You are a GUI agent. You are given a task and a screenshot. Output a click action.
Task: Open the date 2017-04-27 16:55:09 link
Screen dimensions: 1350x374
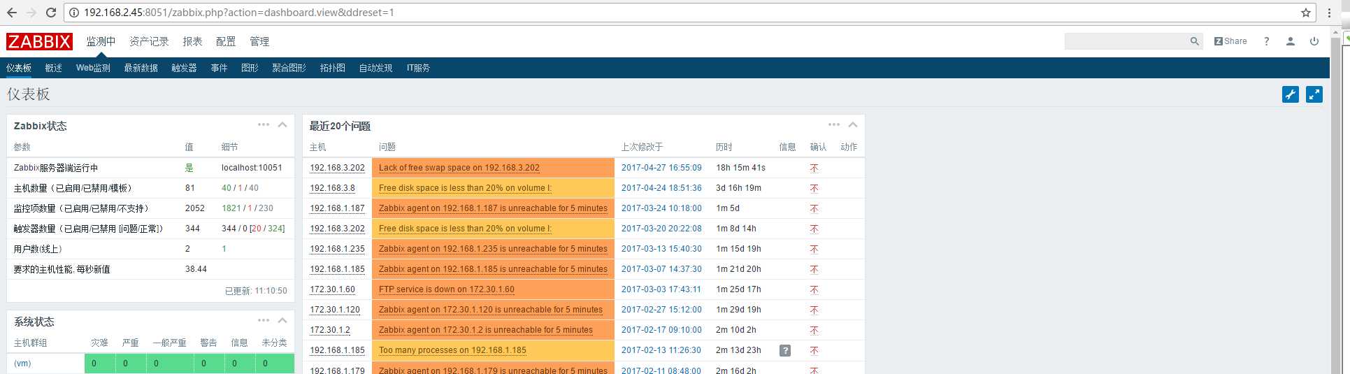tap(661, 168)
